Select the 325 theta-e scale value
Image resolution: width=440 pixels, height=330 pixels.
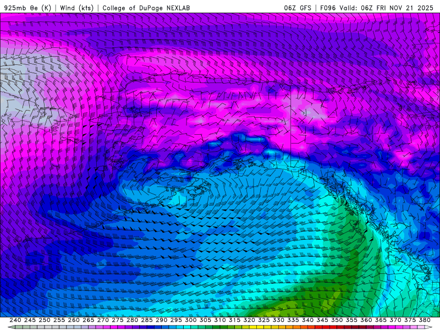tap(264, 320)
